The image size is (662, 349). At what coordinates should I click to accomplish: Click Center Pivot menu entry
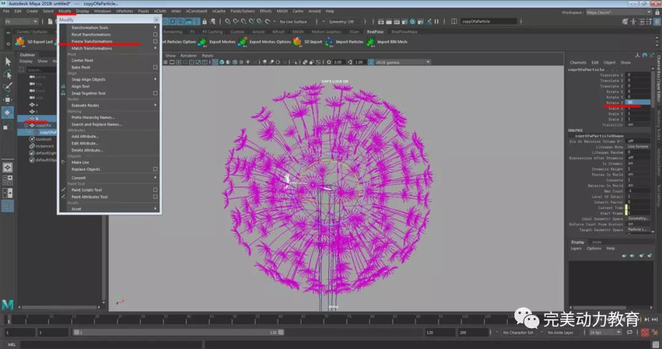click(82, 61)
